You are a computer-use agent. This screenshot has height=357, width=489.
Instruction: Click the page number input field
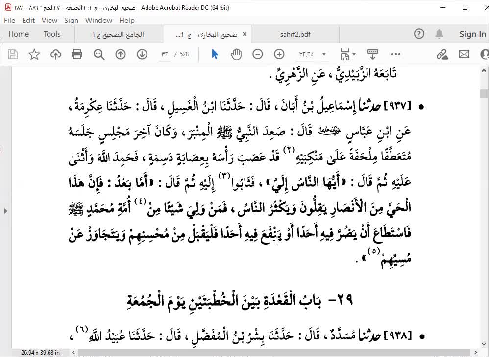click(165, 54)
